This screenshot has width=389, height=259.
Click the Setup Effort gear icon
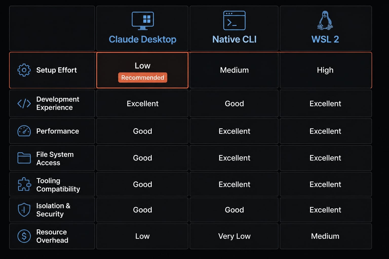(24, 70)
